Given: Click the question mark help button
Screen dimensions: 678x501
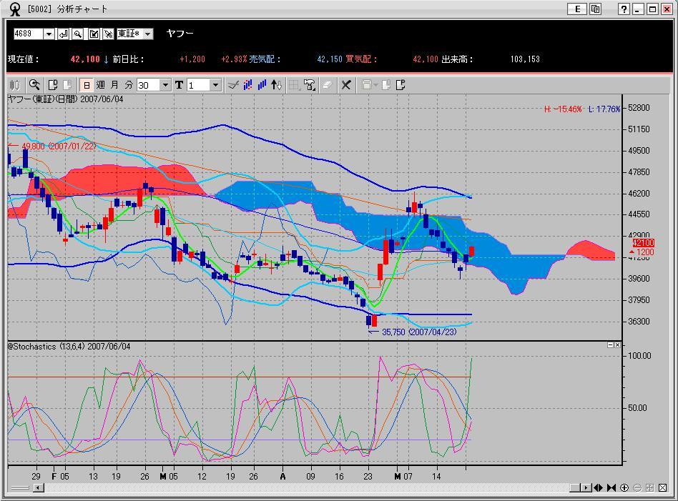Looking at the screenshot, I should (x=623, y=9).
